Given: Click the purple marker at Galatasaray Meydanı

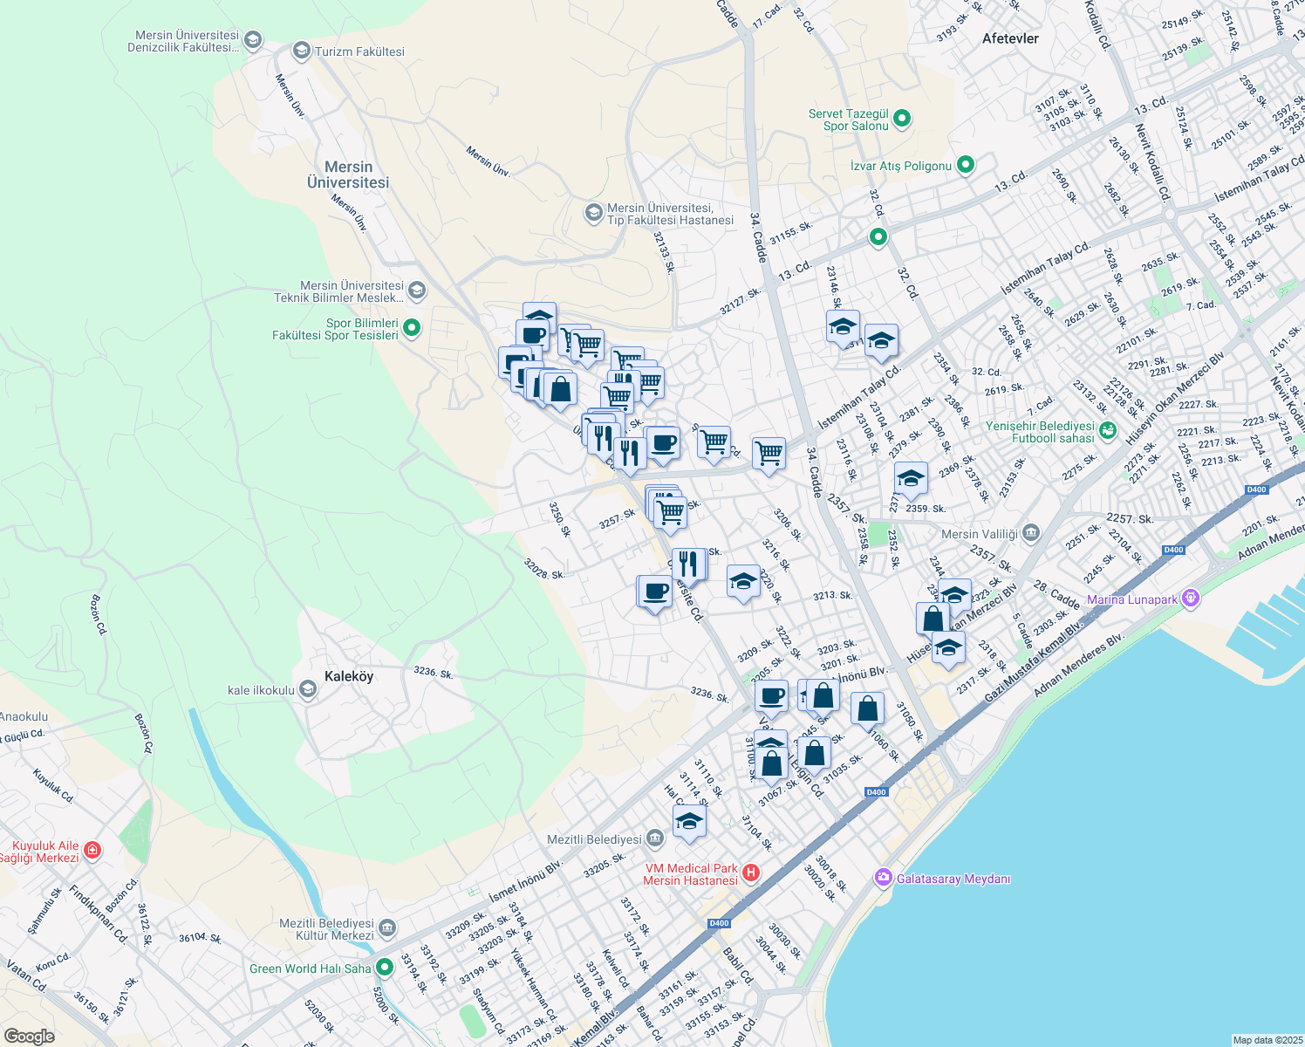Looking at the screenshot, I should 883,879.
